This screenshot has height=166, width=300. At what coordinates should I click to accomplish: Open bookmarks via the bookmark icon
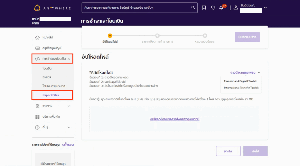[x=204, y=8]
